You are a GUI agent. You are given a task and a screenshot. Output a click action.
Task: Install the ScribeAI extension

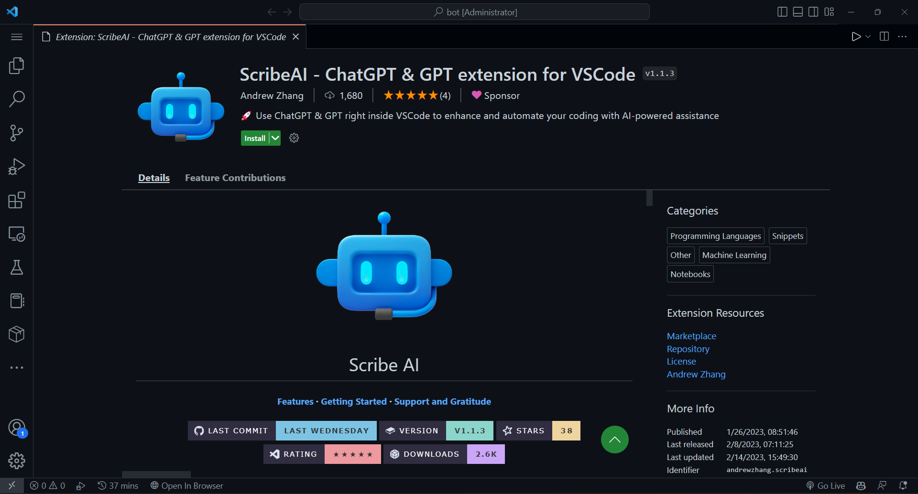255,138
